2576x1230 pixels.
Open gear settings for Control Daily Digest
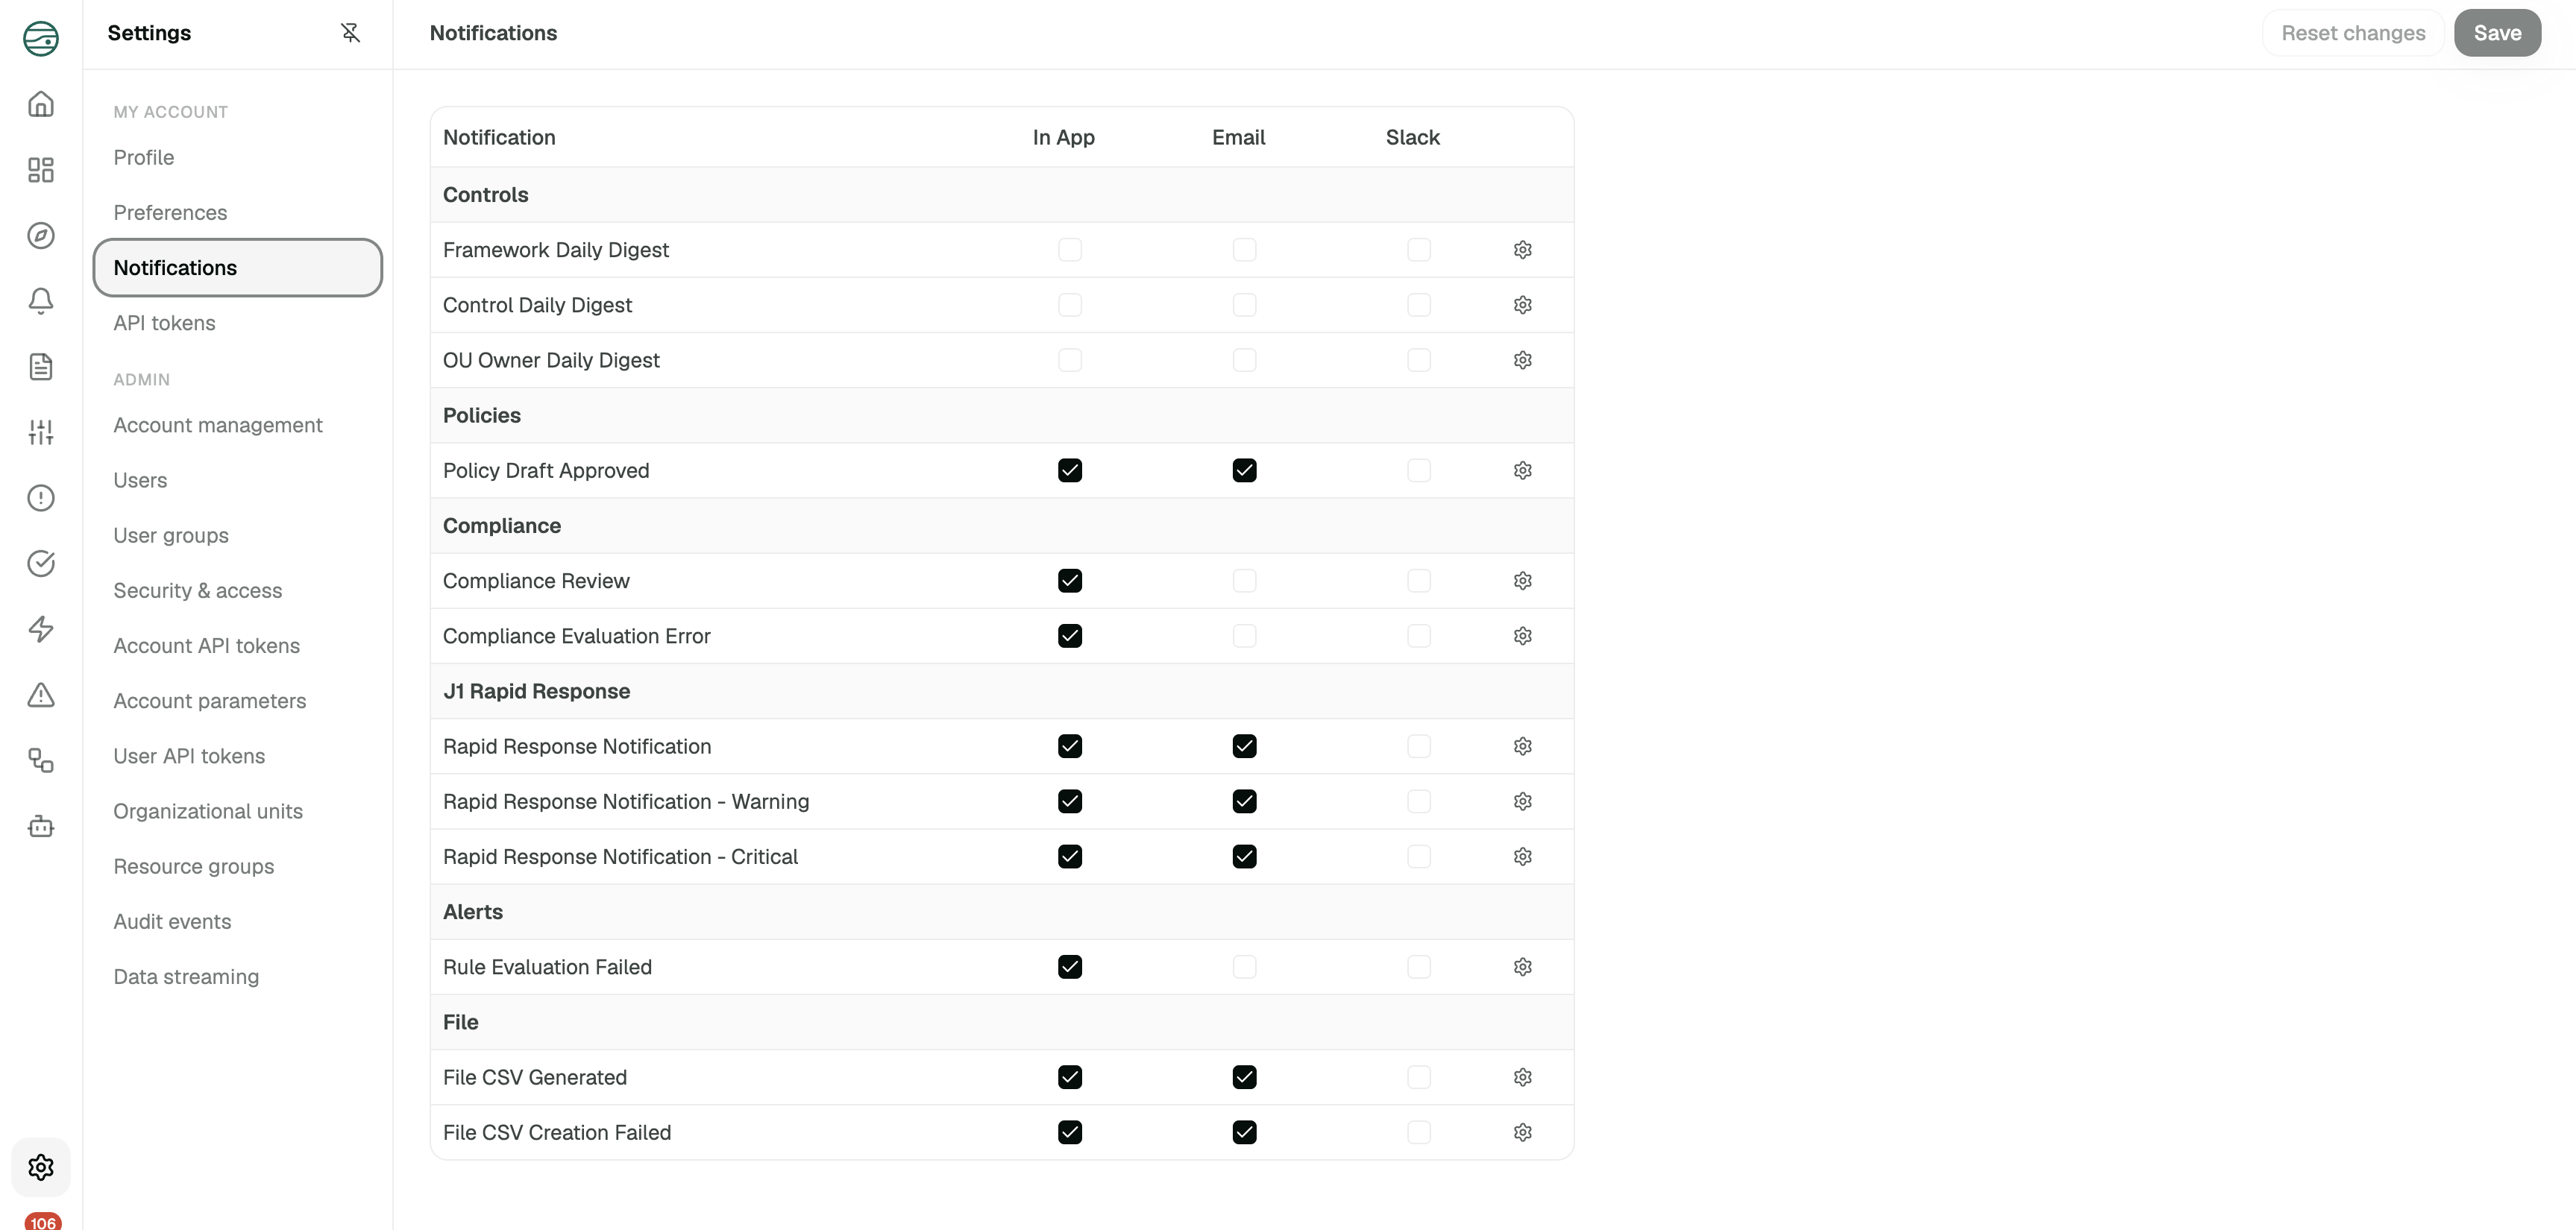1523,305
